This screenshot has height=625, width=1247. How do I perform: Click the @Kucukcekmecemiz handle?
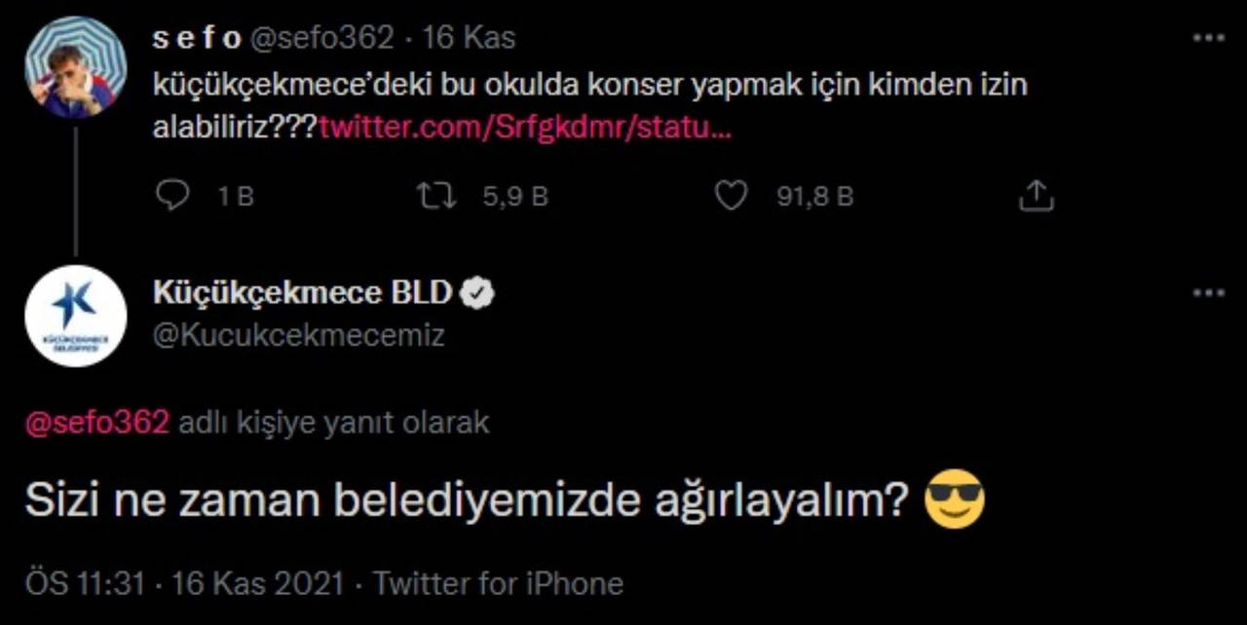click(x=299, y=336)
